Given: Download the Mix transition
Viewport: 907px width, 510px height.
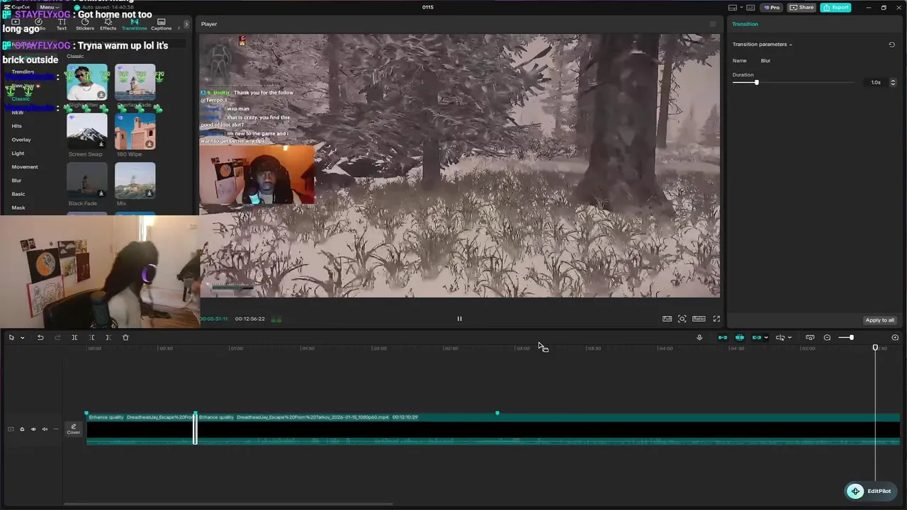Looking at the screenshot, I should (150, 193).
